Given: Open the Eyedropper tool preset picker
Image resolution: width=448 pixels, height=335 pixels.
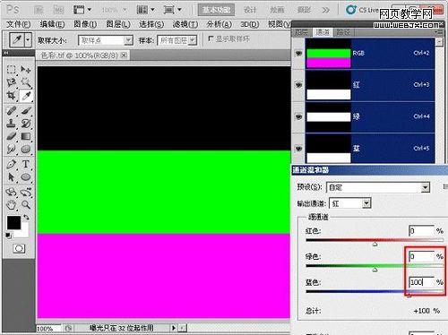Looking at the screenshot, I should (29, 39).
